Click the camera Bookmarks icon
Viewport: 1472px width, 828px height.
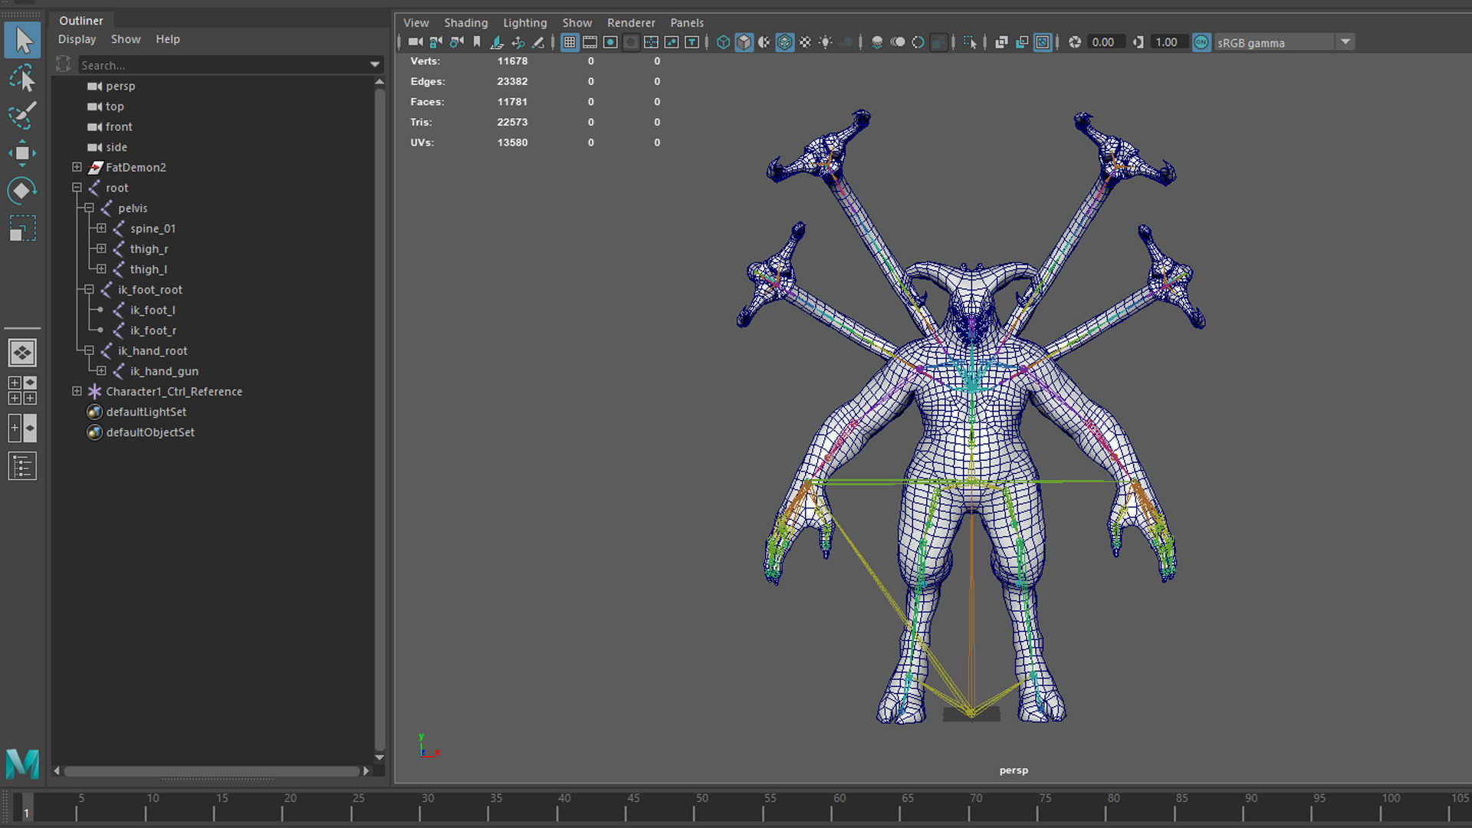477,42
